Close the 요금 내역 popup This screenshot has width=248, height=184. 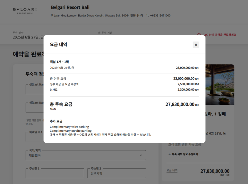click(x=196, y=45)
